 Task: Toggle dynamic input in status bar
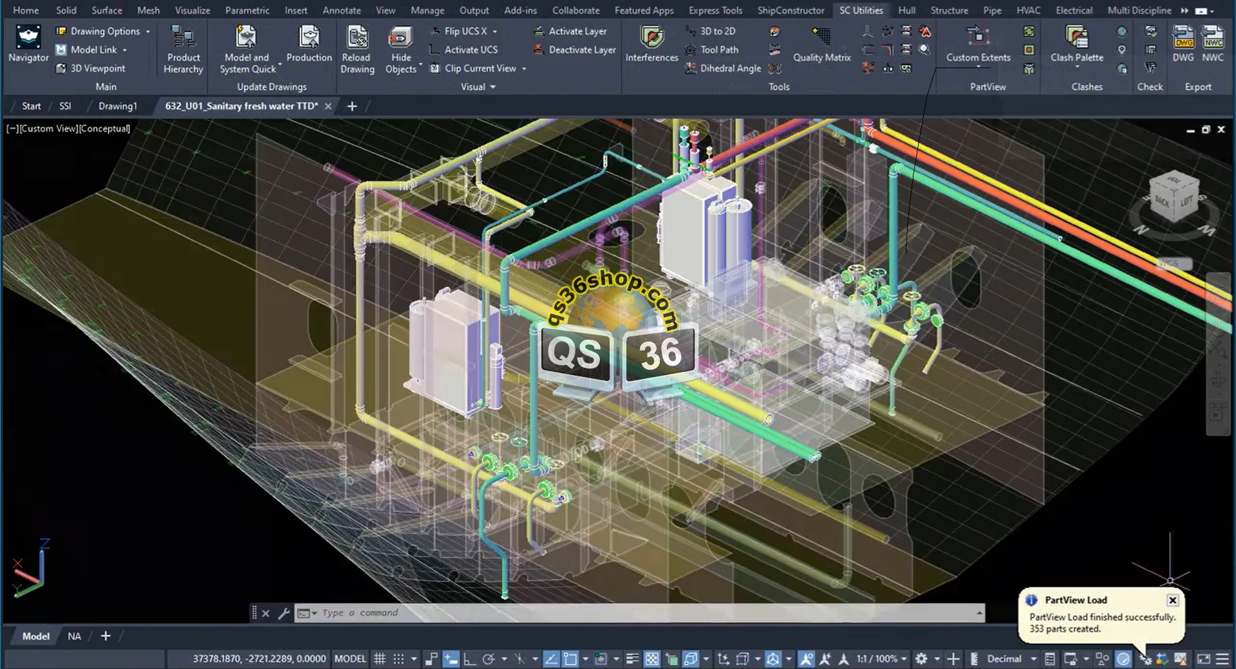pyautogui.click(x=451, y=659)
